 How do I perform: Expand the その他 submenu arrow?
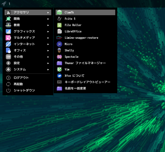point(48,57)
